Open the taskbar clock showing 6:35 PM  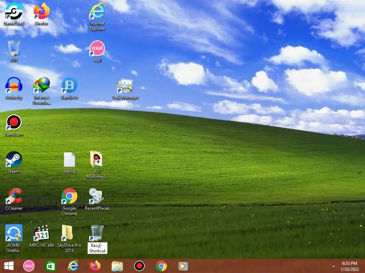[349, 266]
